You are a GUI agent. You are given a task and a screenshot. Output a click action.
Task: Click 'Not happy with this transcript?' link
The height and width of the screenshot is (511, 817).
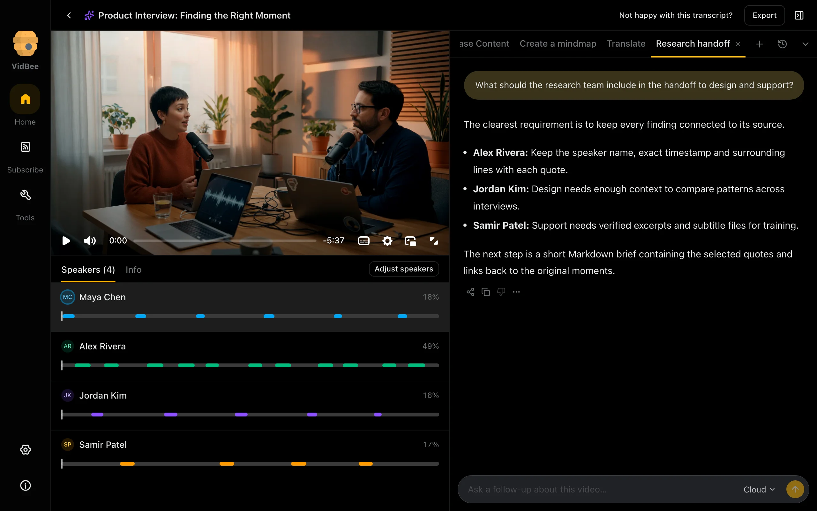click(x=676, y=15)
